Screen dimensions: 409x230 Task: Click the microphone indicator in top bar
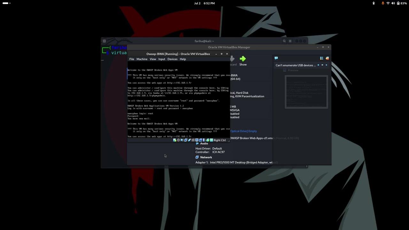(x=383, y=3)
